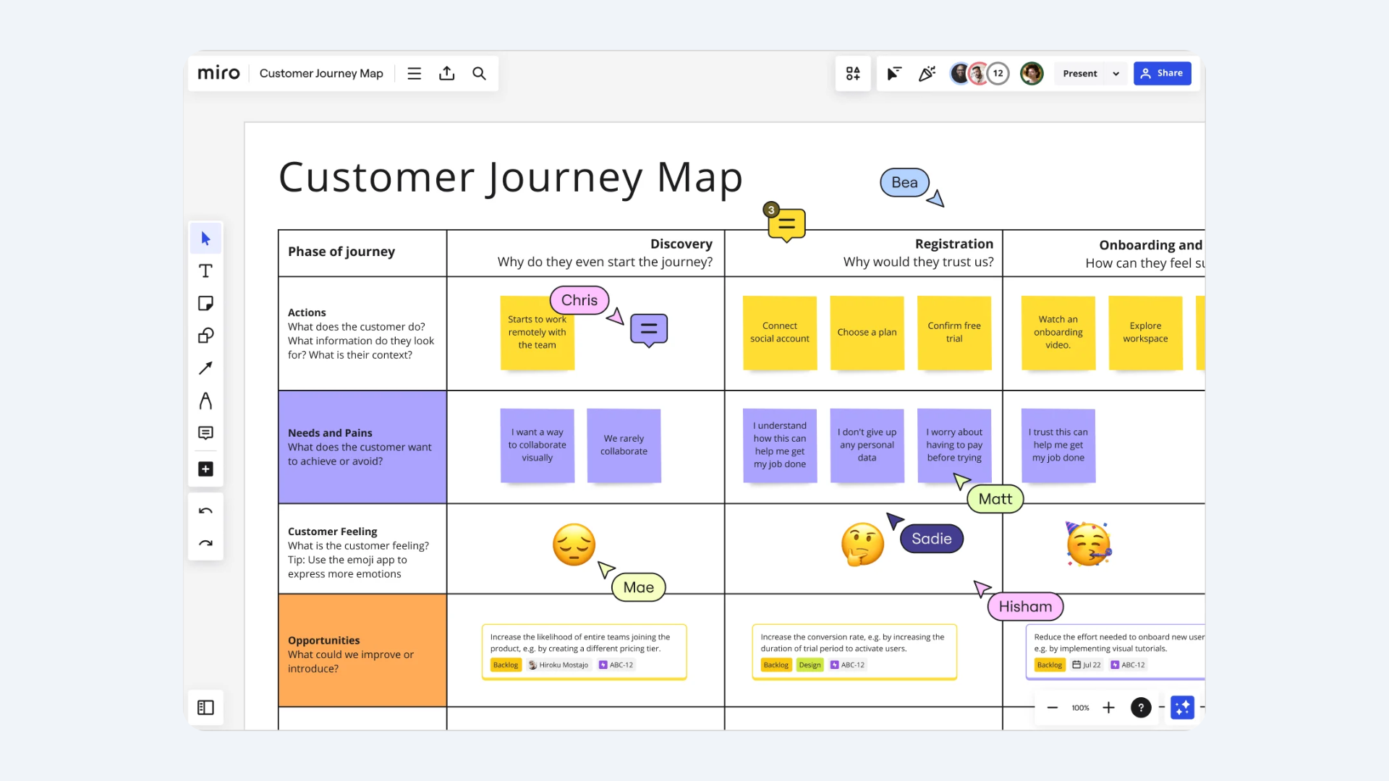
Task: Select the Text tool
Action: [x=205, y=271]
